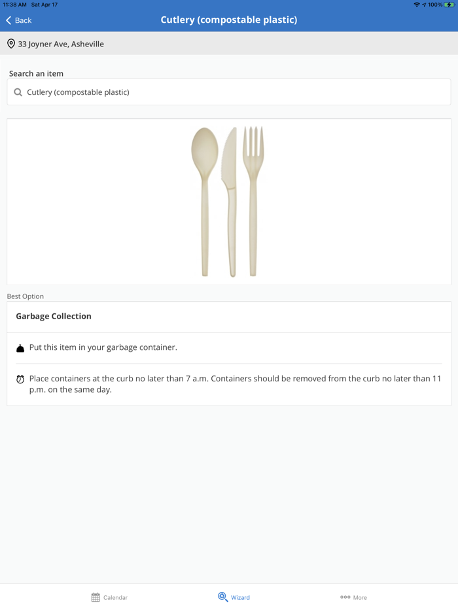Open the 33 Joyner Ave address bar
Screen dimensions: 458x611
point(229,44)
